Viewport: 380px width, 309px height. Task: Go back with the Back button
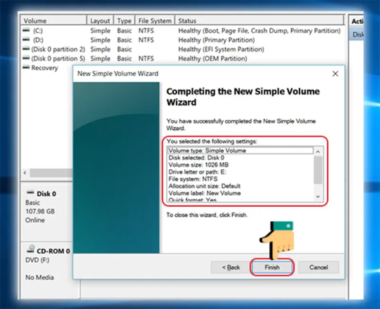[x=231, y=267]
